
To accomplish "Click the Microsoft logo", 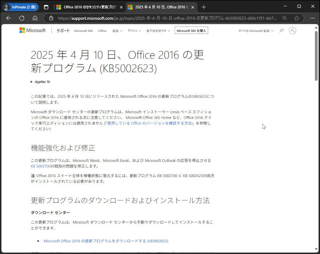I will tap(32, 30).
